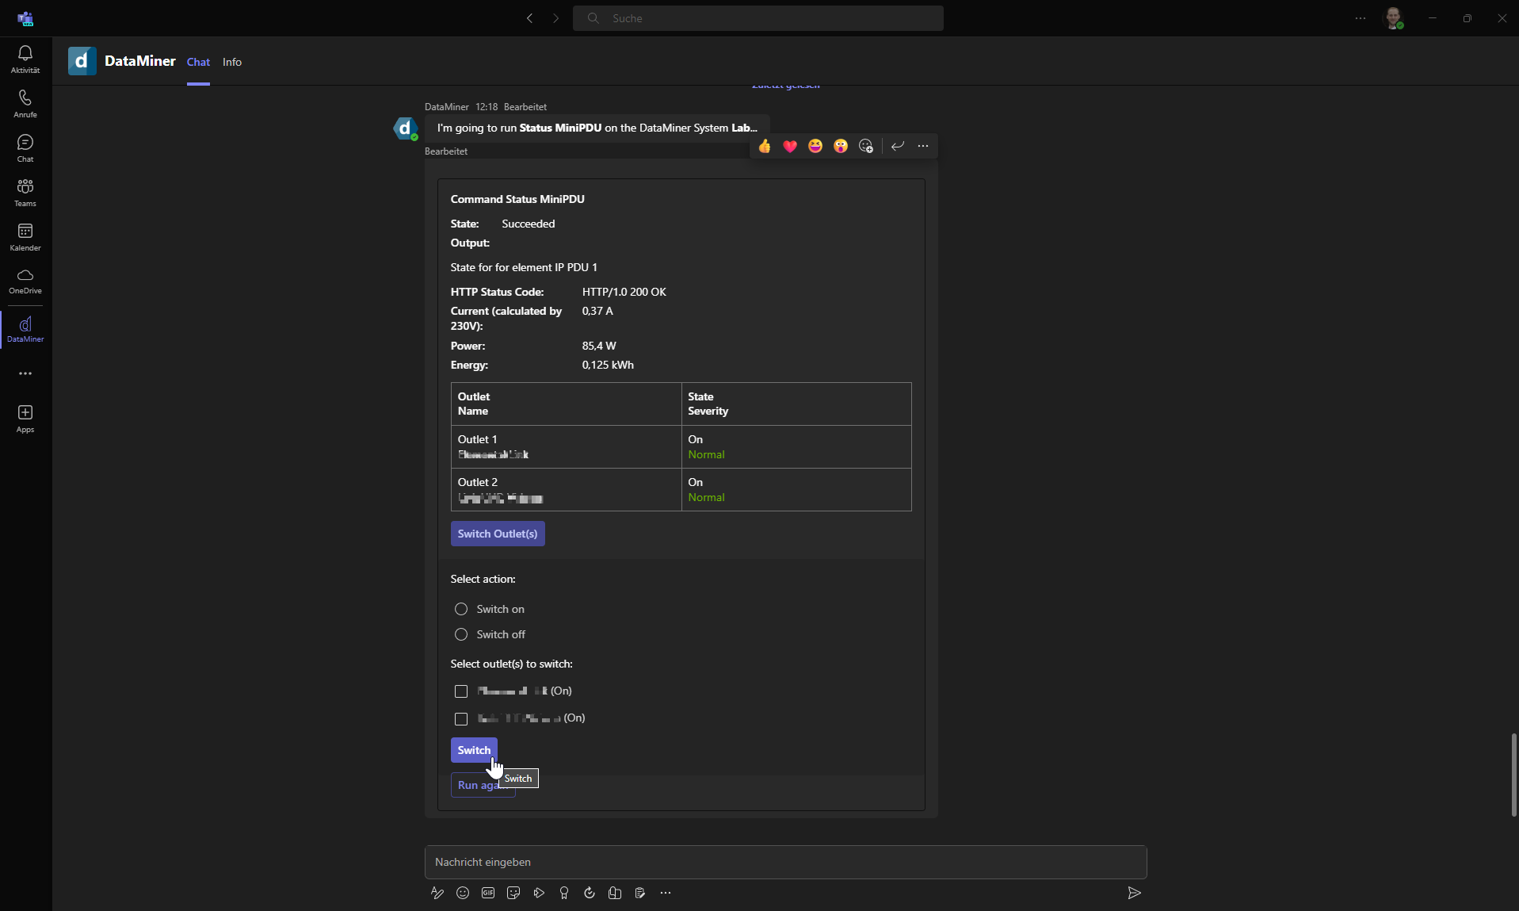Click the Suche search field

point(758,18)
